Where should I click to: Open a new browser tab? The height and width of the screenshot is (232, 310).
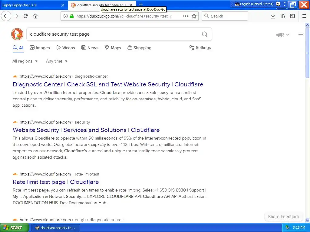141,5
